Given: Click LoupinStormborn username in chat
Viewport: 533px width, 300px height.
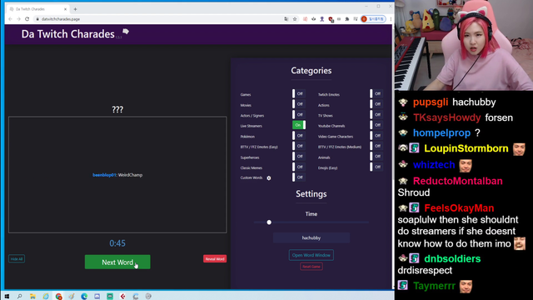Looking at the screenshot, I should [x=466, y=148].
